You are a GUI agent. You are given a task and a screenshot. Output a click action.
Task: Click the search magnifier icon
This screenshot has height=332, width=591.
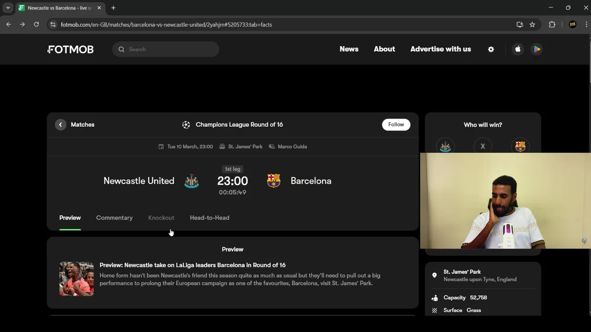tap(121, 49)
